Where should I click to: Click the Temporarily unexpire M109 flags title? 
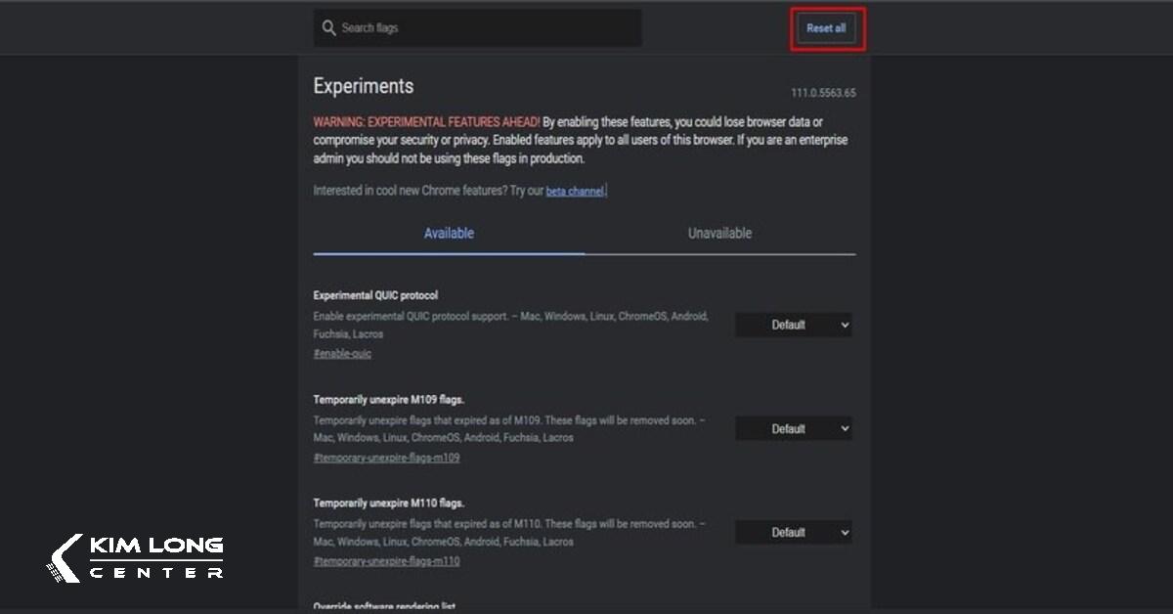point(388,399)
